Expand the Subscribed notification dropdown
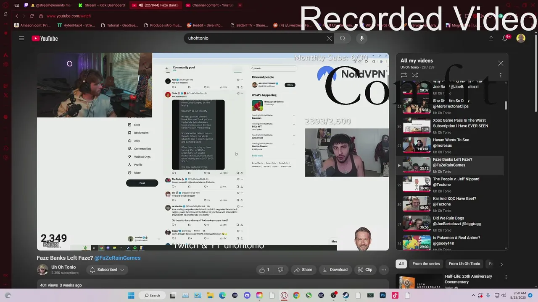The image size is (538, 302). 107,270
